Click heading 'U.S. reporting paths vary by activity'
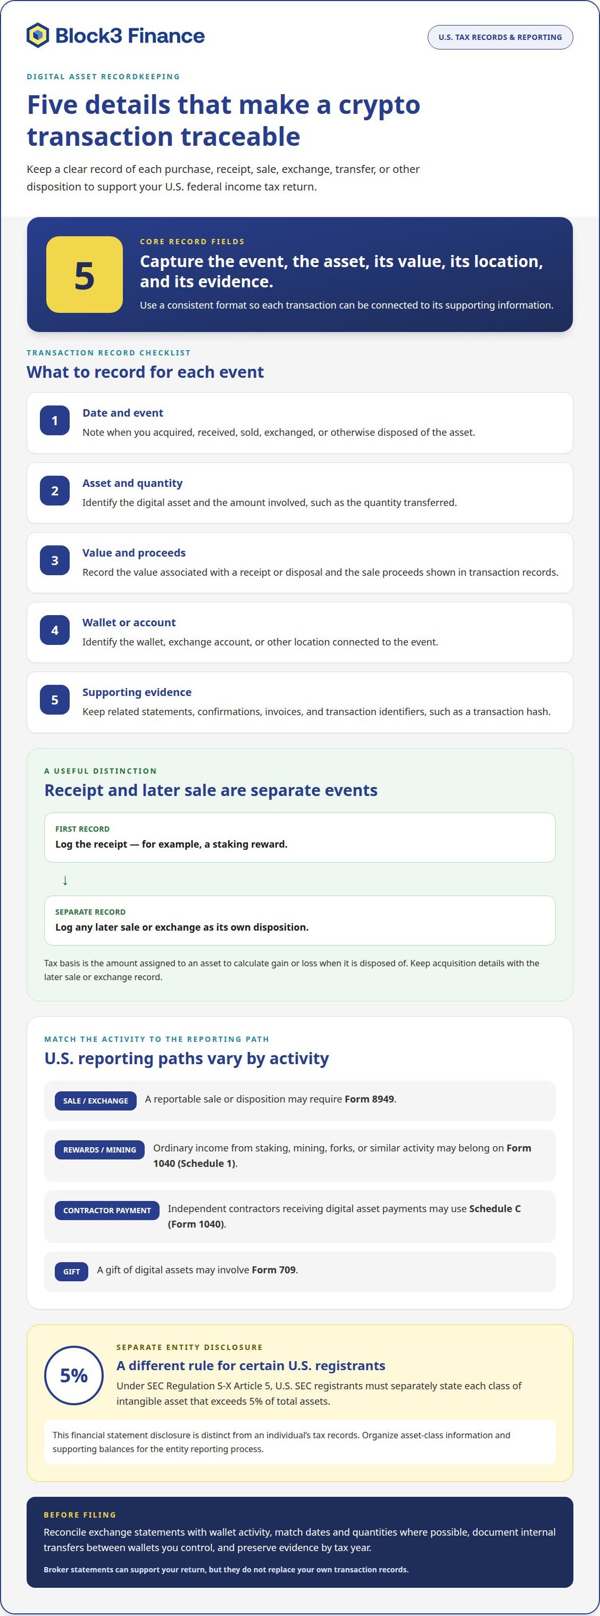This screenshot has height=1616, width=600. click(186, 1058)
